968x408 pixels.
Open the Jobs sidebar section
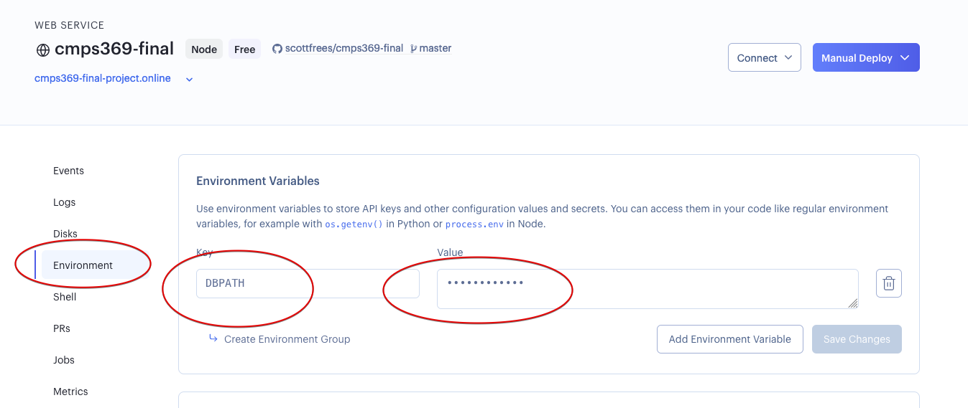pos(64,360)
